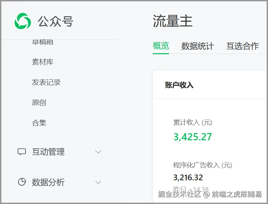The image size is (268, 204).
Task: Open the 互选合作 tab
Action: point(242,46)
